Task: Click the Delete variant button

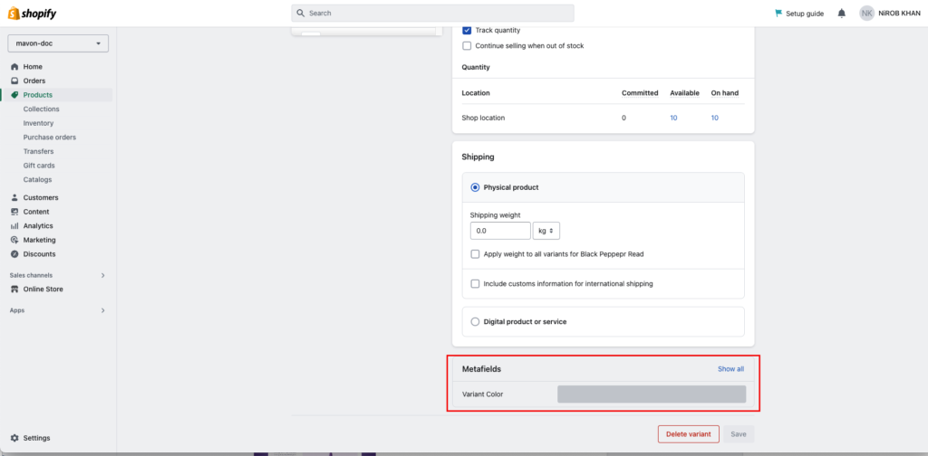Action: coord(689,434)
